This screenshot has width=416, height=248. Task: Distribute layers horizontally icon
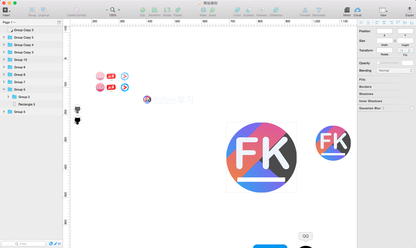361,23
